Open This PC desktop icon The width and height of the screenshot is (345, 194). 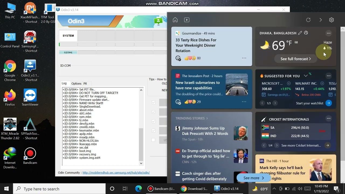10,11
